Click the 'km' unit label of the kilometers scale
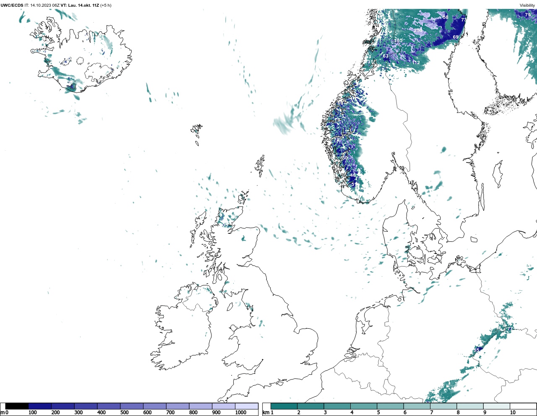The height and width of the screenshot is (416, 537). [266, 413]
